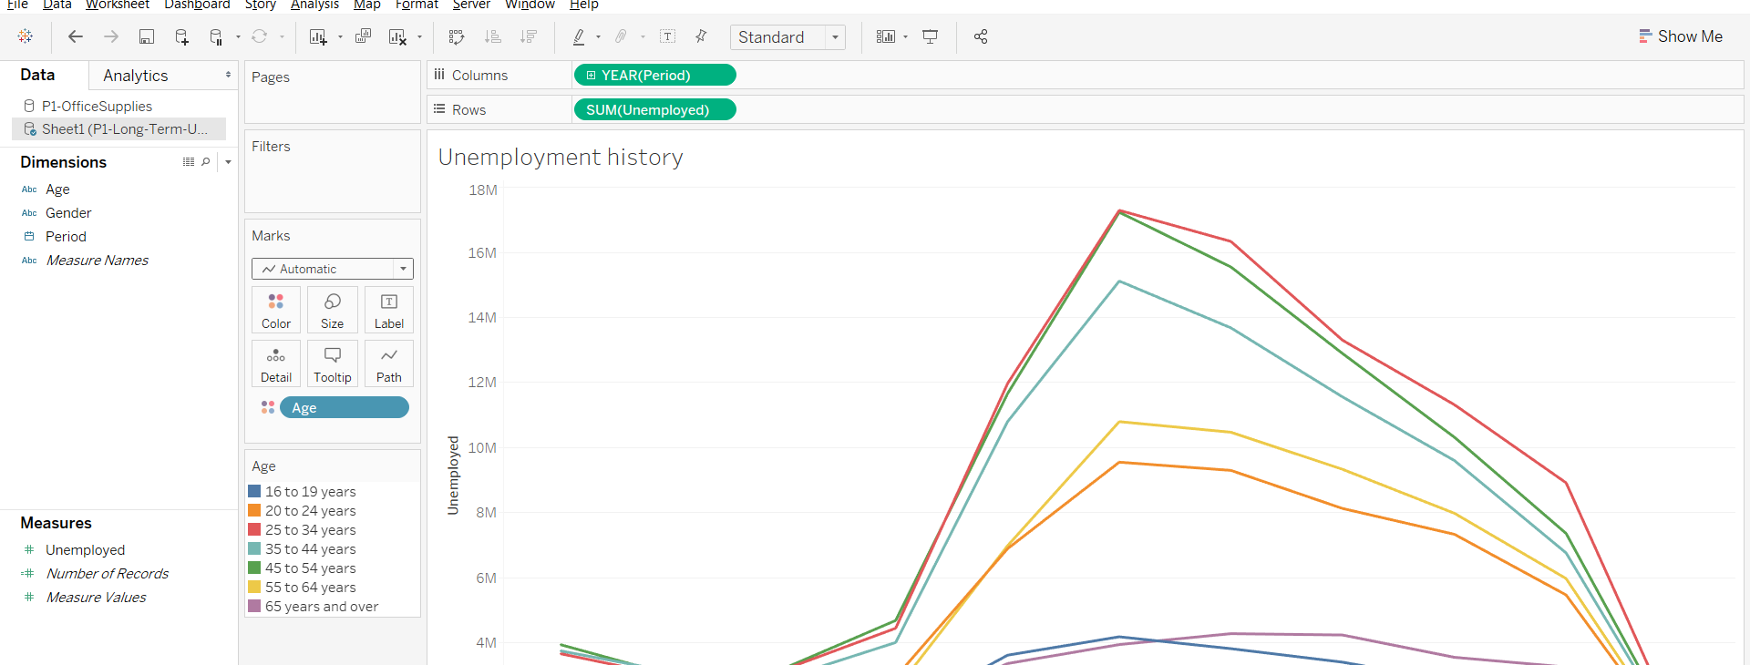Open the Data menu
Viewport: 1750px width, 665px height.
[57, 5]
